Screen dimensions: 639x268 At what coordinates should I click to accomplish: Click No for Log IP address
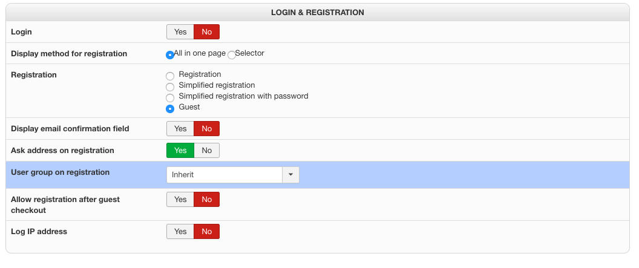[206, 232]
